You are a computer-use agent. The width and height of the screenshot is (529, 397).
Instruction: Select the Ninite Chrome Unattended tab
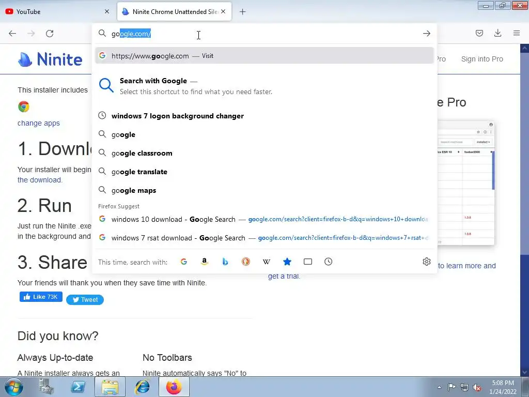point(175,11)
